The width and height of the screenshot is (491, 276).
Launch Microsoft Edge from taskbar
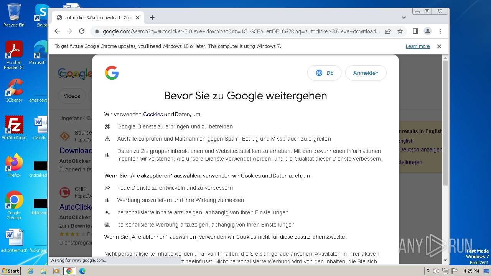tap(82, 271)
